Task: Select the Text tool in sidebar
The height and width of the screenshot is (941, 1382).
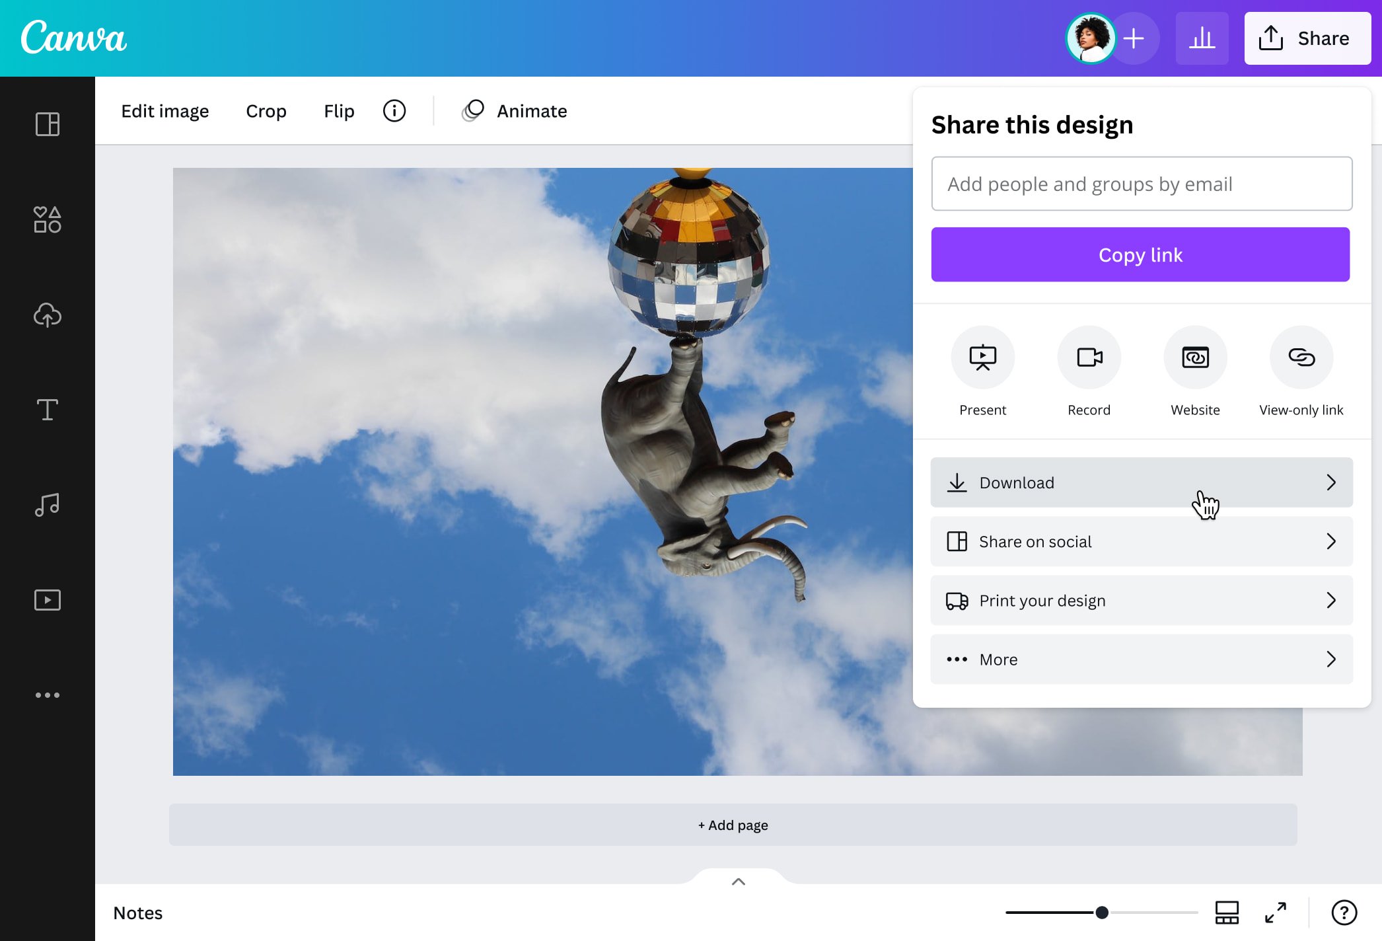Action: (x=46, y=408)
